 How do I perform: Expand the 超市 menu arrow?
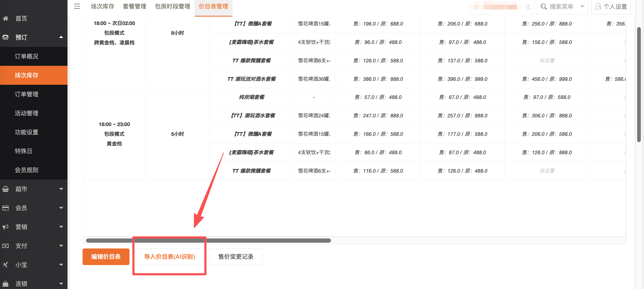pyautogui.click(x=61, y=189)
